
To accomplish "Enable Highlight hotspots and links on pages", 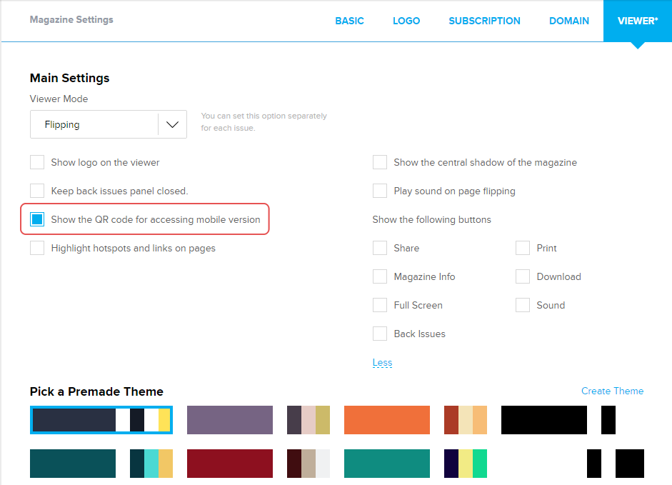I will 37,248.
